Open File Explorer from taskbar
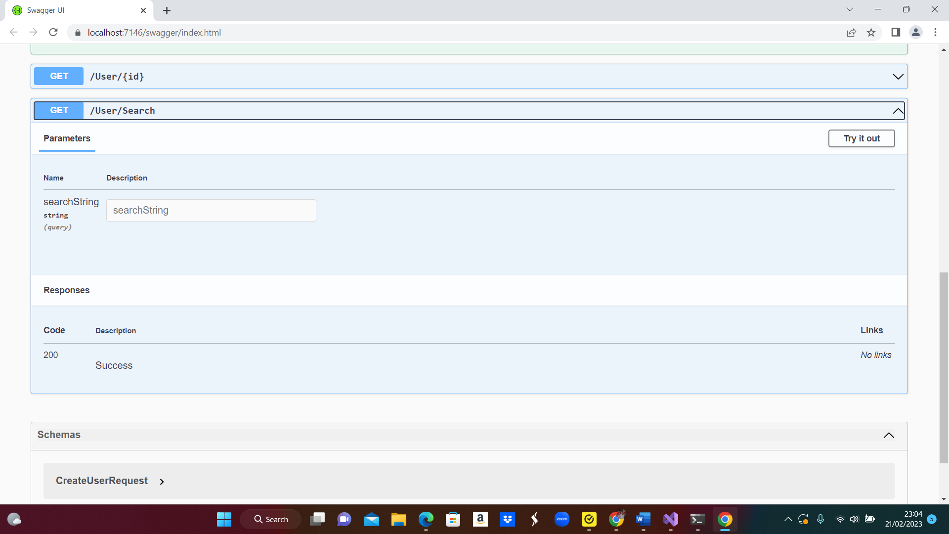949x534 pixels. pos(398,519)
